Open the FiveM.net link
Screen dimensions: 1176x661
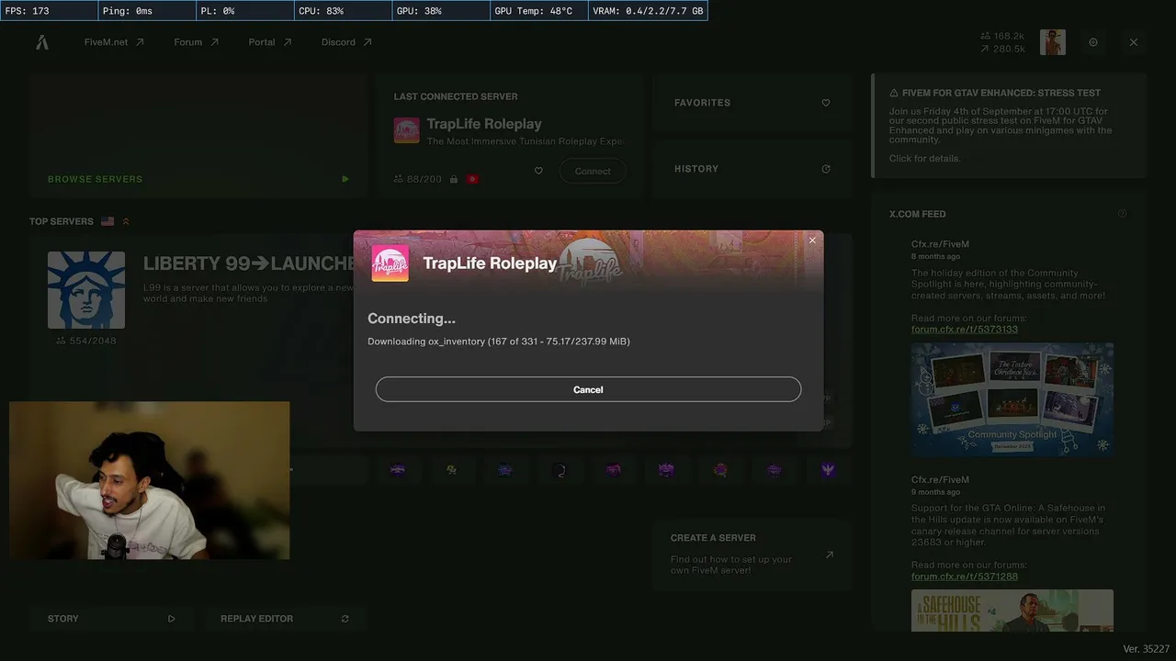click(x=114, y=42)
